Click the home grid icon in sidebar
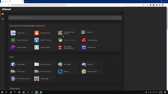 click(x=3, y=14)
